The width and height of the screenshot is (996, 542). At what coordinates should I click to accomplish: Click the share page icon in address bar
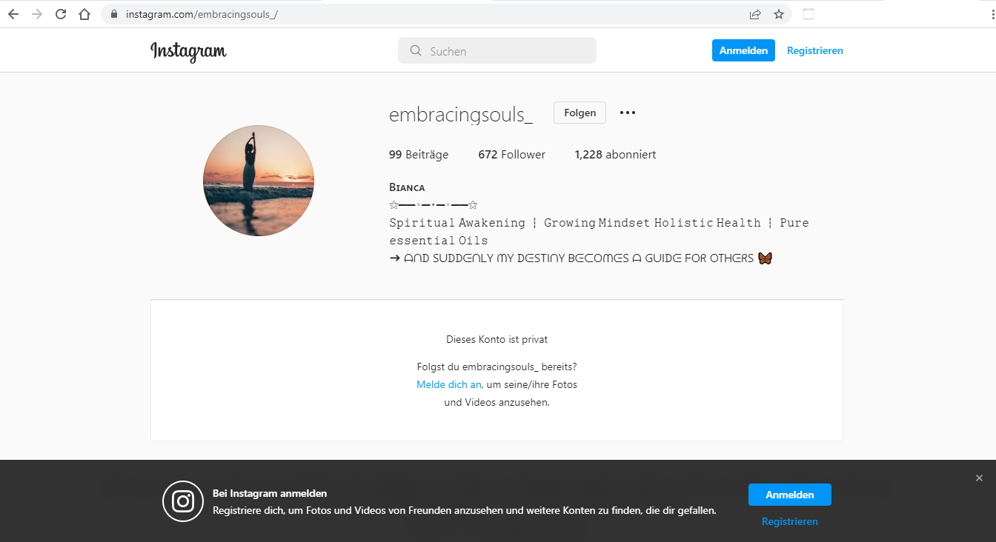(x=755, y=14)
